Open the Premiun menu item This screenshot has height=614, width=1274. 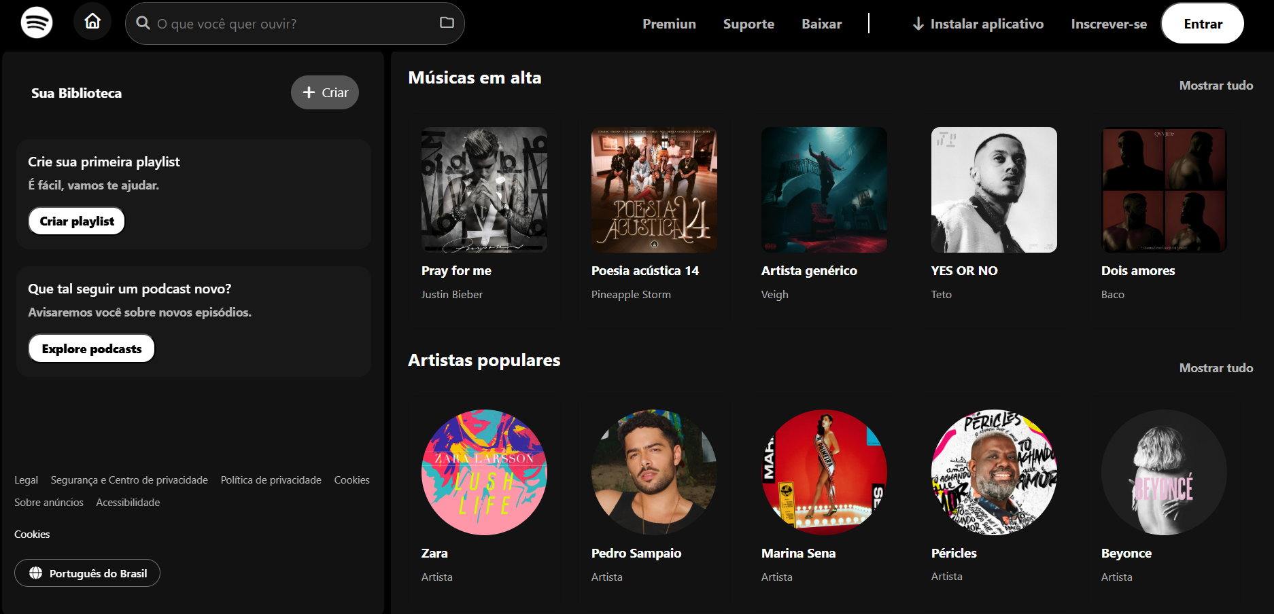tap(669, 24)
